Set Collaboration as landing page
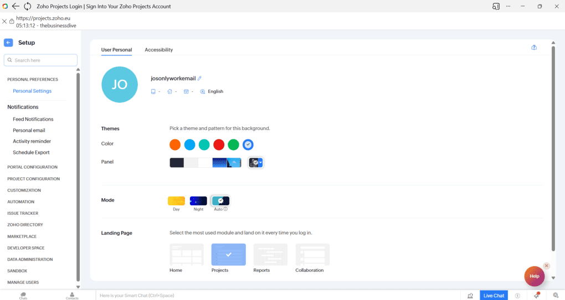Viewport: 565px width, 300px height. (x=312, y=254)
